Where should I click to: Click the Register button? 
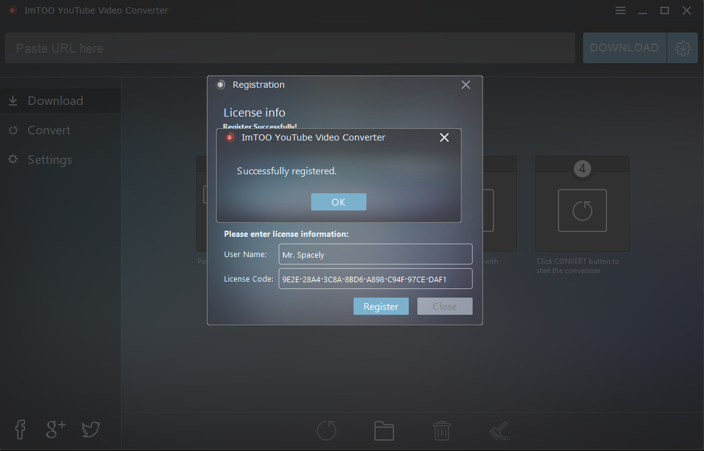pos(381,306)
